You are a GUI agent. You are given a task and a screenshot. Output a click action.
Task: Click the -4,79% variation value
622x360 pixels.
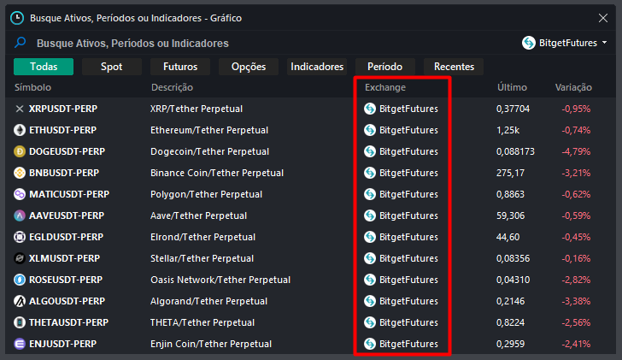pos(576,151)
